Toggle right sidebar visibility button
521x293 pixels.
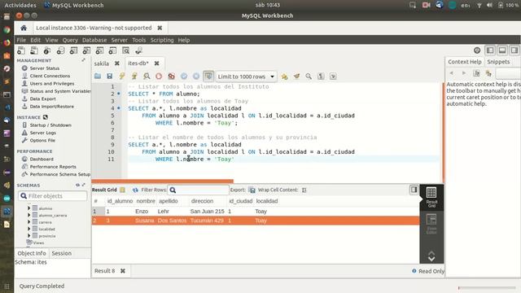(x=514, y=50)
